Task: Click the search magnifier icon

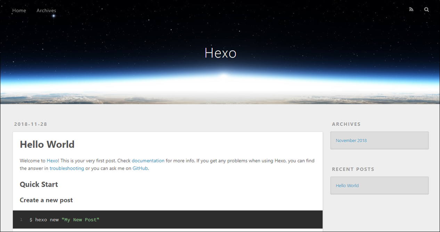Action: pos(426,10)
